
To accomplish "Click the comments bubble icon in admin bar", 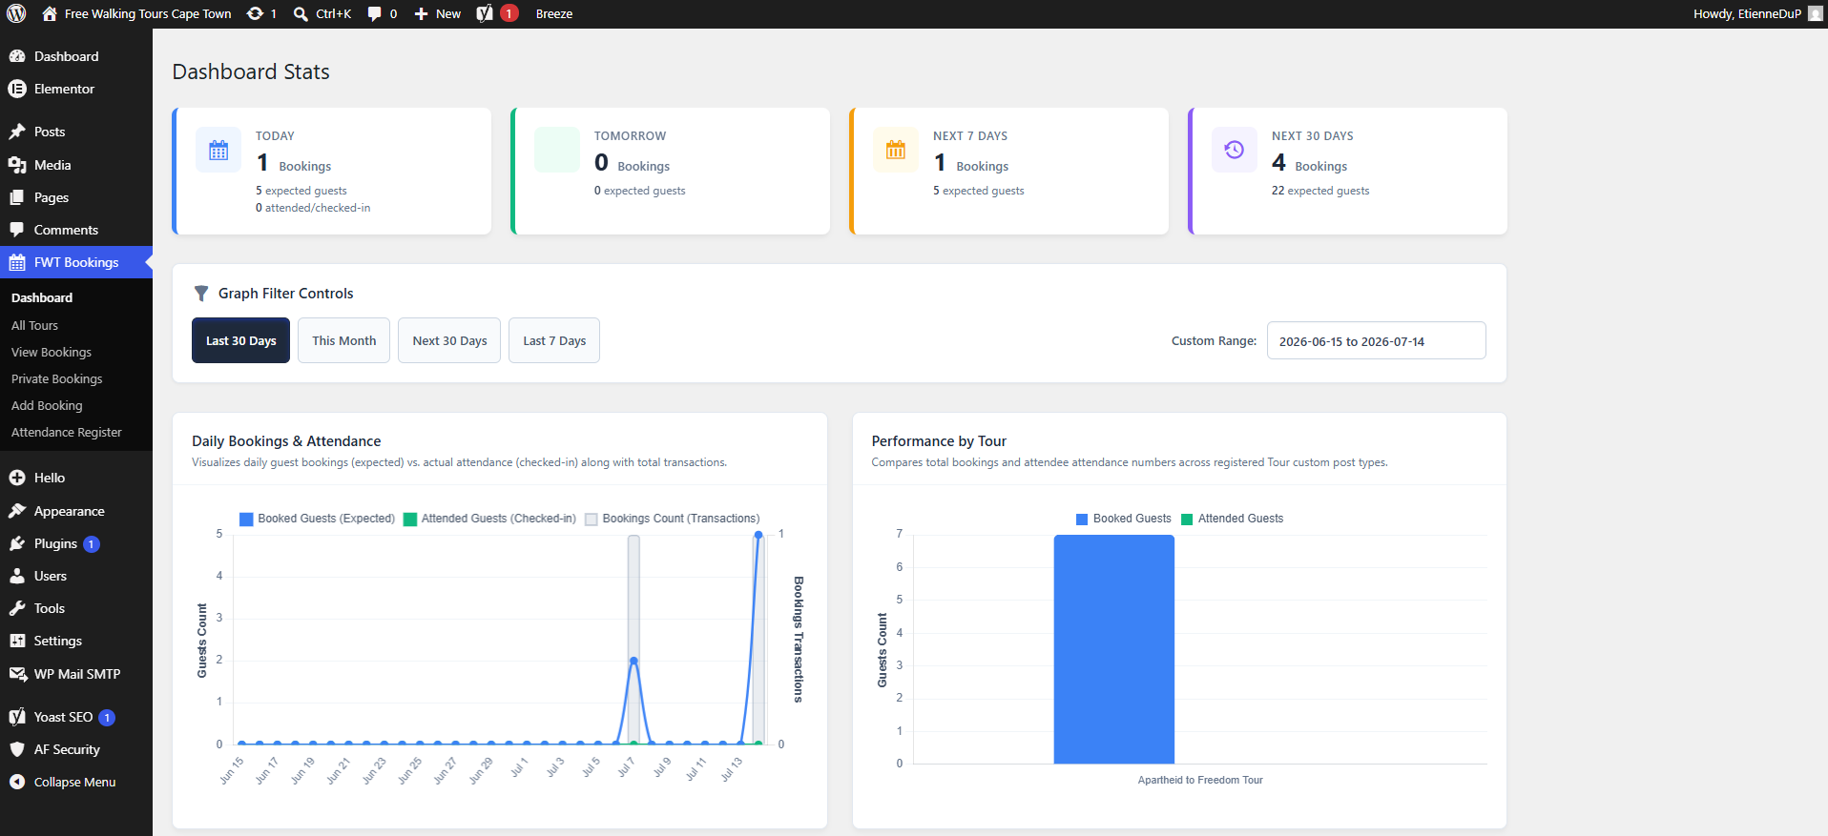I will click(375, 13).
